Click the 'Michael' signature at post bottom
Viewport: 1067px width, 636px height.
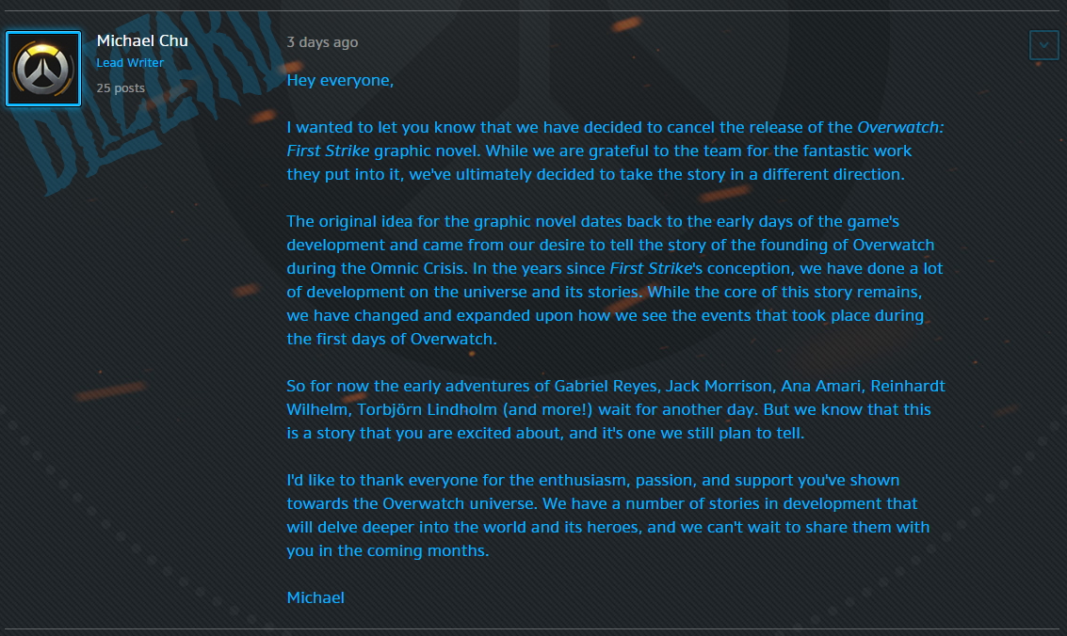point(315,597)
